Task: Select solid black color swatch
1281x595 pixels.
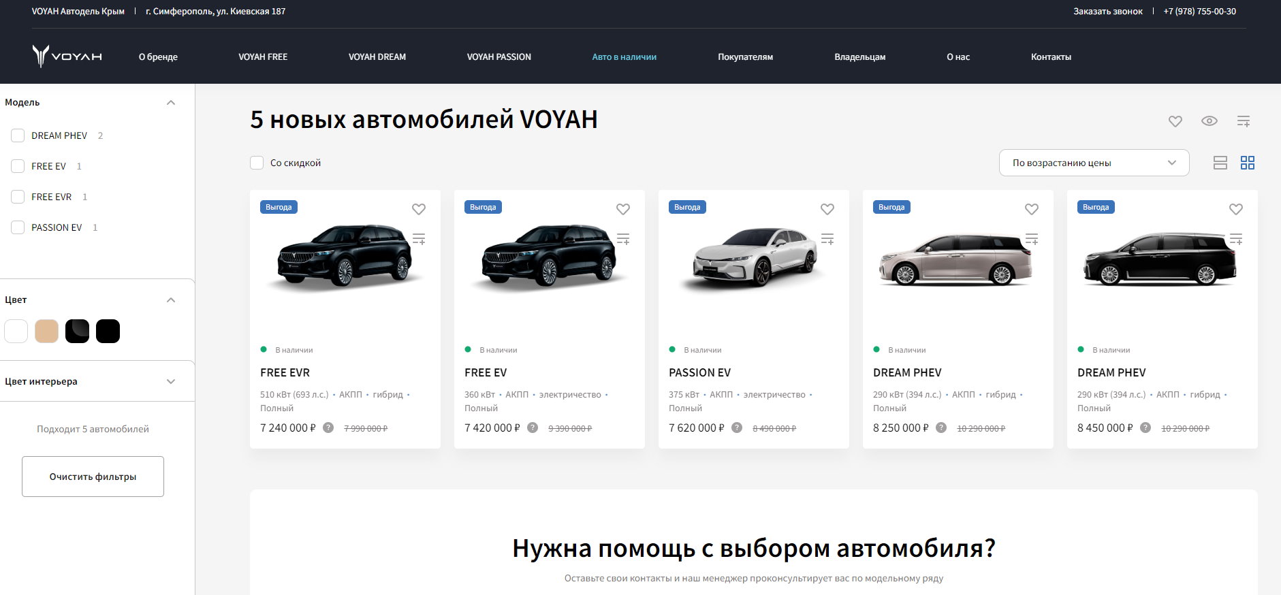Action: tap(108, 331)
